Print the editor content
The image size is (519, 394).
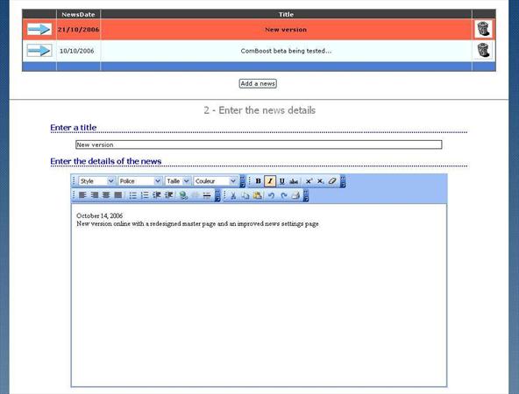tap(295, 195)
